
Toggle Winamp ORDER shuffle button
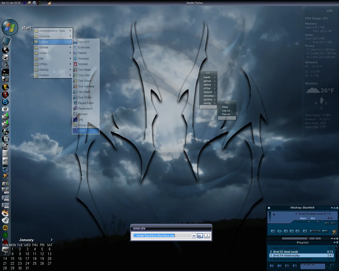[x=315, y=231]
